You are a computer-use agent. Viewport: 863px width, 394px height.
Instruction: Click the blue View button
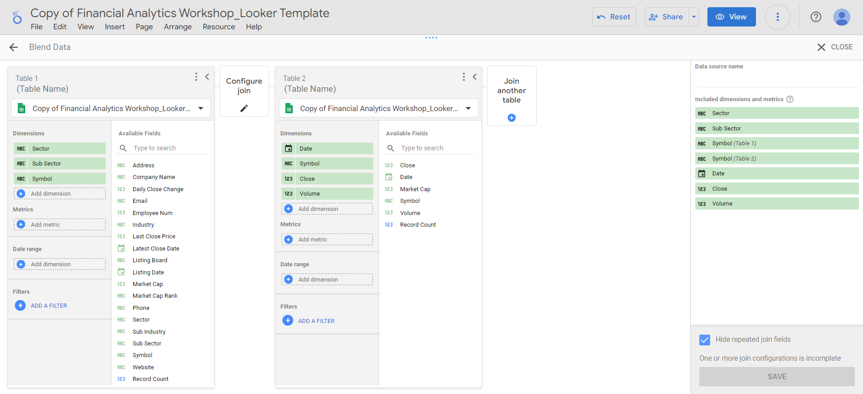click(731, 17)
